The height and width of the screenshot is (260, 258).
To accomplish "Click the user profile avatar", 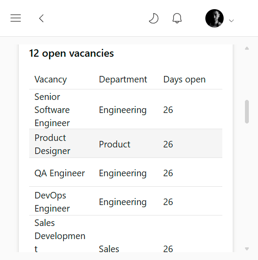I will coord(214,18).
